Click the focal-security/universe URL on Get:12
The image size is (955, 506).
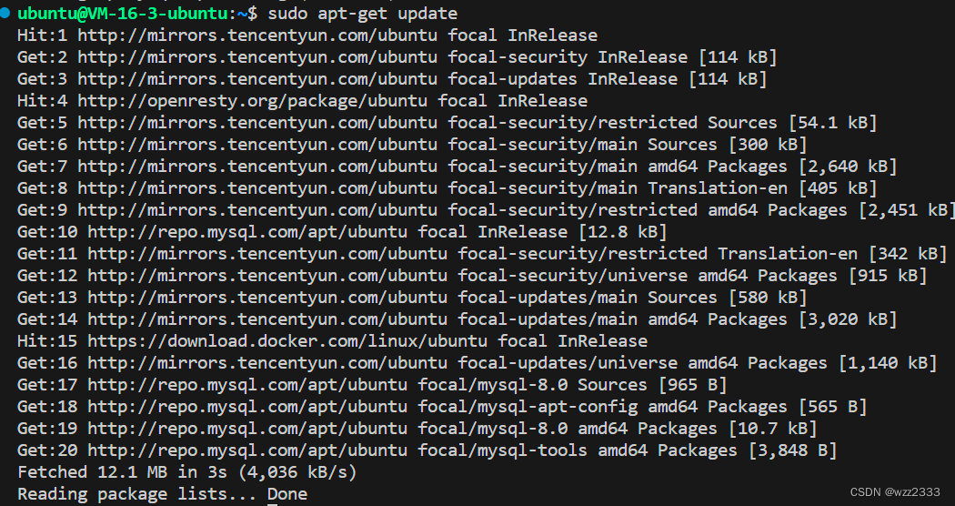click(x=267, y=276)
